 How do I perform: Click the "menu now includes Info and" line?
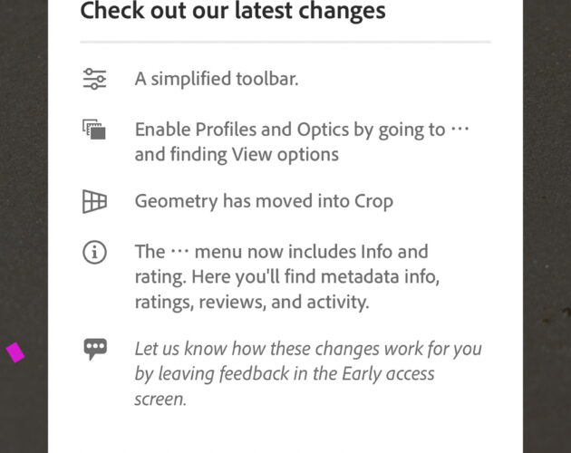312,252
